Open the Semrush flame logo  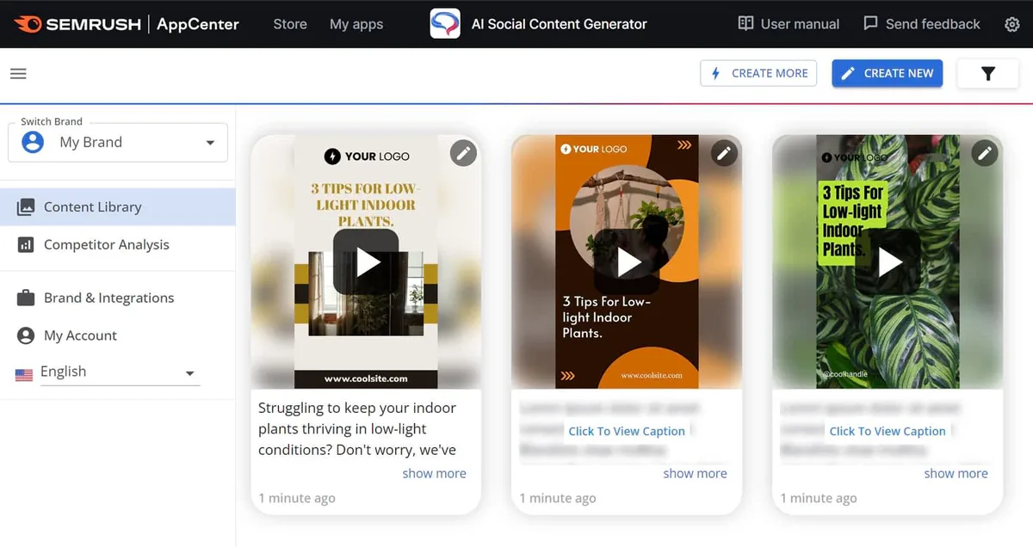pyautogui.click(x=28, y=24)
